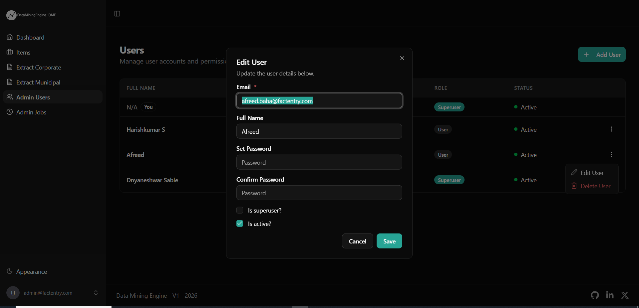Save the edited user details

pyautogui.click(x=389, y=241)
